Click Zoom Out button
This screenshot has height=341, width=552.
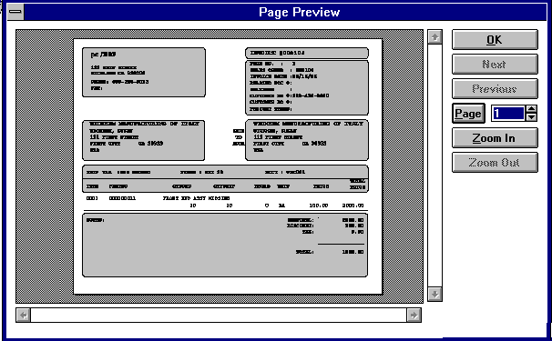(495, 163)
